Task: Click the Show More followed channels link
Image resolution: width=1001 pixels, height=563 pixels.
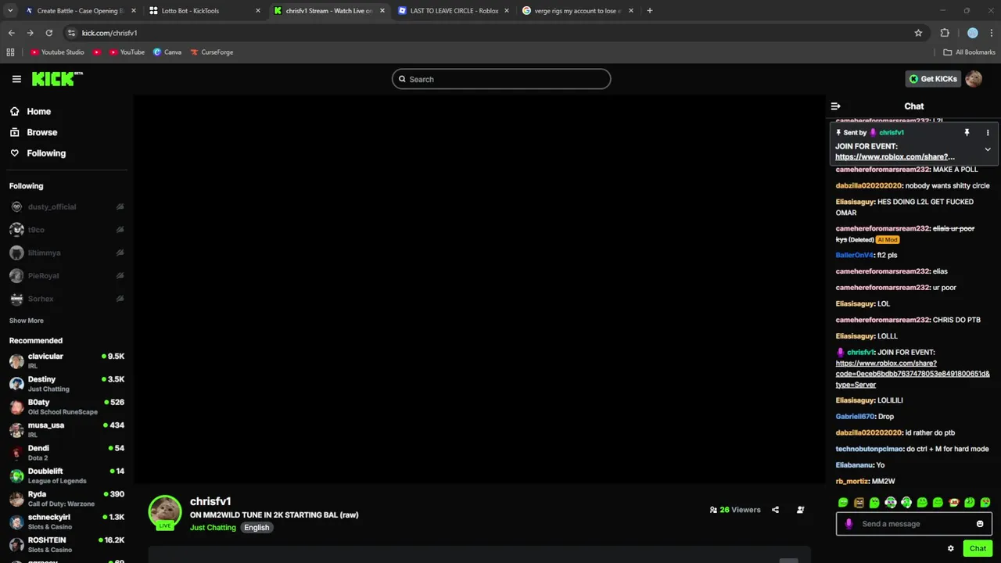Action: 26,321
